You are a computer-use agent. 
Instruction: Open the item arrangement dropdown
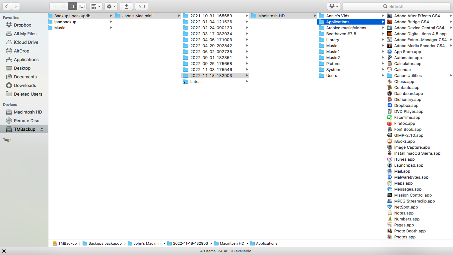click(96, 6)
